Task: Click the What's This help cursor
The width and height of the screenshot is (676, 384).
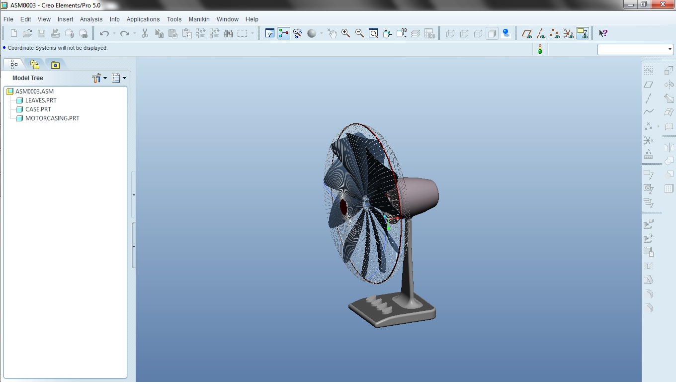Action: pos(603,33)
